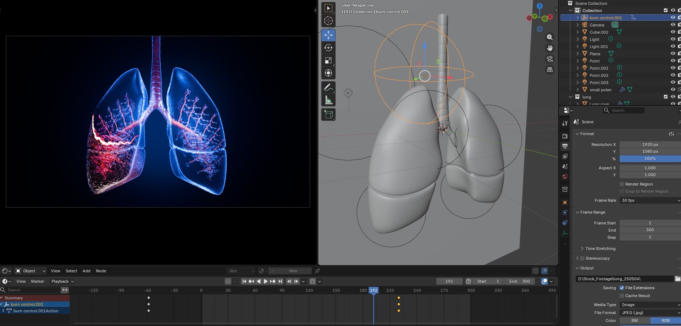Select the Annotate tool
This screenshot has width=681, height=326.
point(328,87)
